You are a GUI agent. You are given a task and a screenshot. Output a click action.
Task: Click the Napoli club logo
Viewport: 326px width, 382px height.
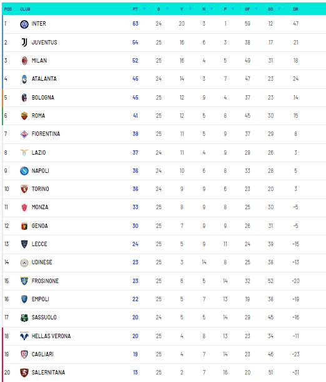click(24, 171)
